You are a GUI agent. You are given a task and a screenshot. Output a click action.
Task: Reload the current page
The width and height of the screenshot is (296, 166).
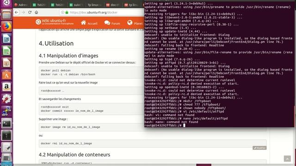tap(30, 12)
